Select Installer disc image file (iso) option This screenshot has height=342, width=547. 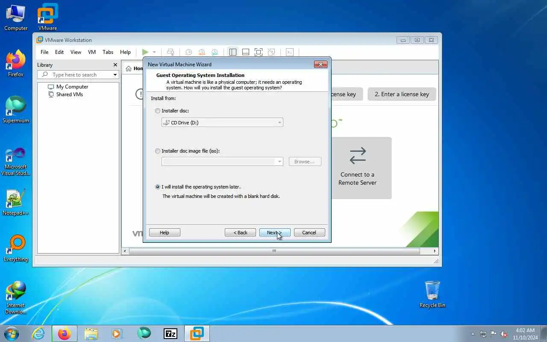point(158,151)
